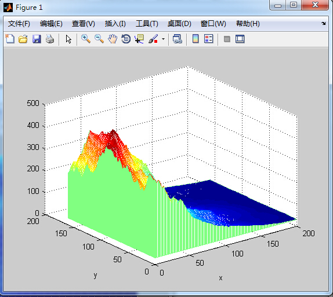Click the dock figure arrow in the menu bar
The height and width of the screenshot is (297, 333).
[323, 23]
